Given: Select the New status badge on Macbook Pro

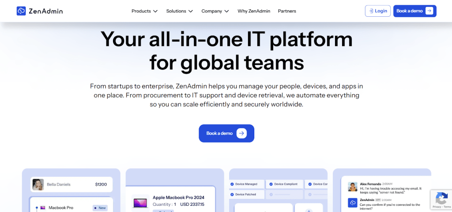Looking at the screenshot, I should click(100, 208).
